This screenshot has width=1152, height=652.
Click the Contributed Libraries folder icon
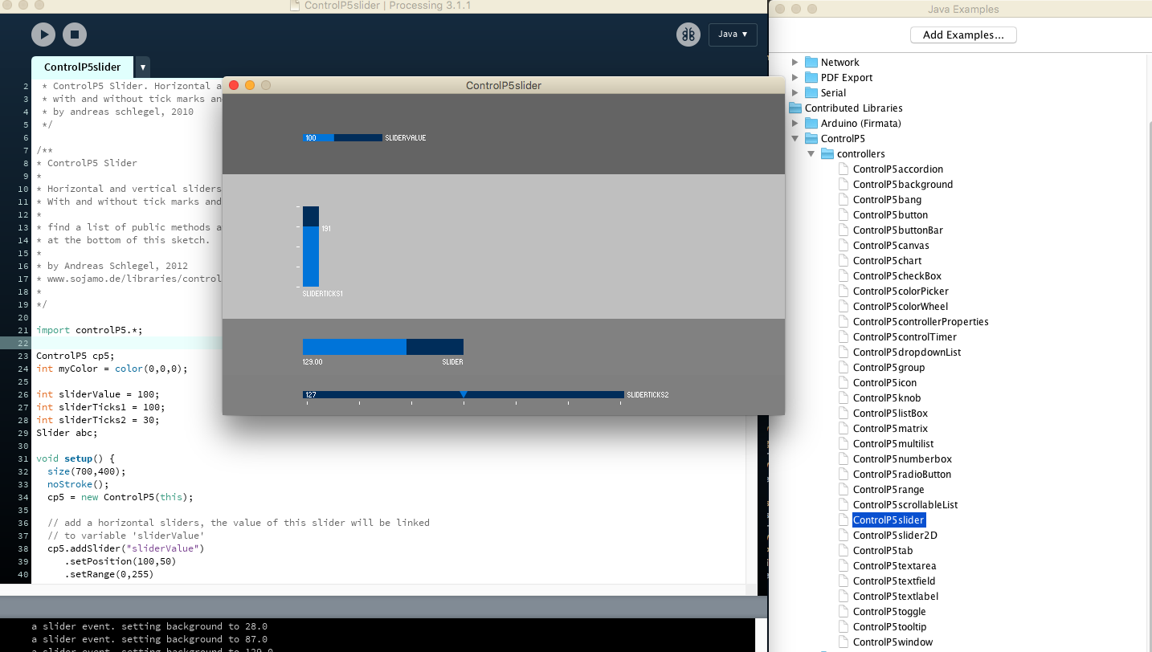tap(795, 108)
